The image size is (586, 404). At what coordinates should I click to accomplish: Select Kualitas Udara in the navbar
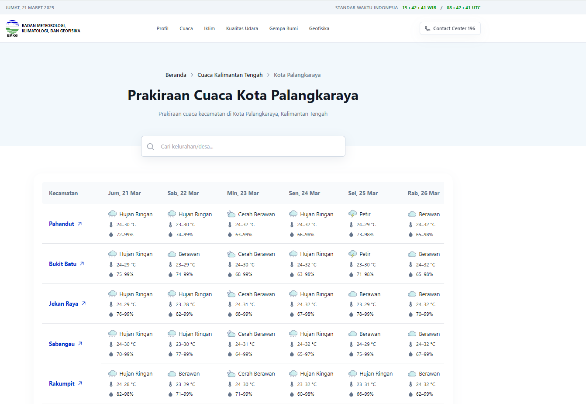pos(242,28)
